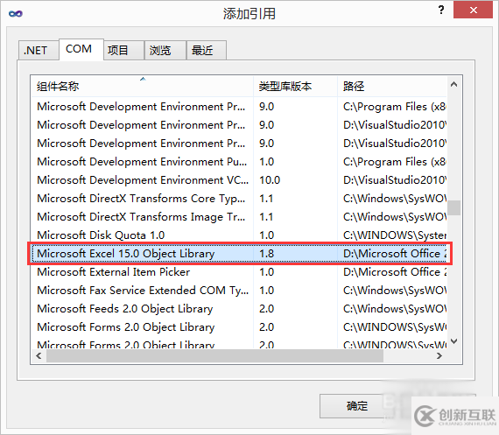
Task: Select Microsoft DirectX Transforms Image Tr... row
Action: tap(239, 217)
